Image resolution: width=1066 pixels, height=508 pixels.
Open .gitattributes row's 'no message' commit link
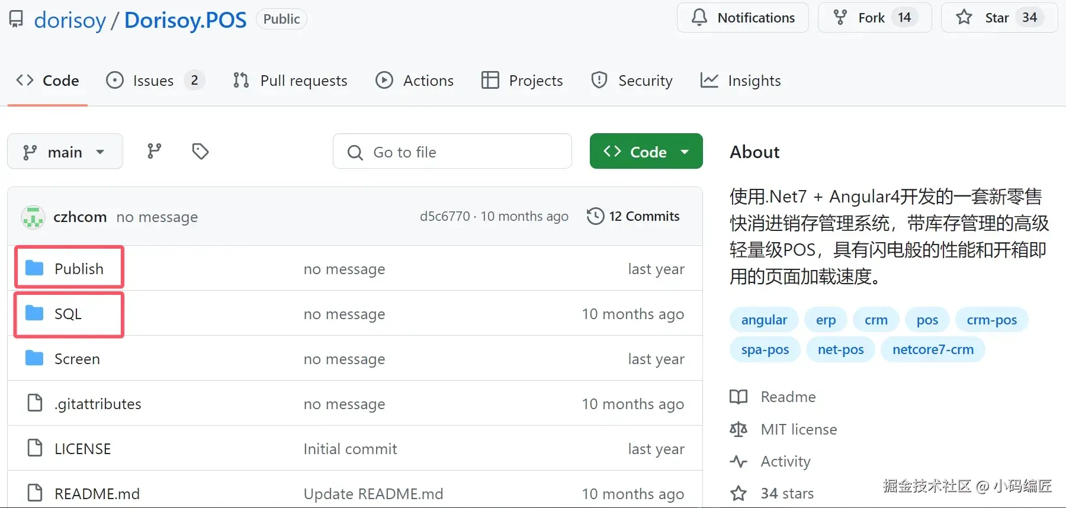344,404
